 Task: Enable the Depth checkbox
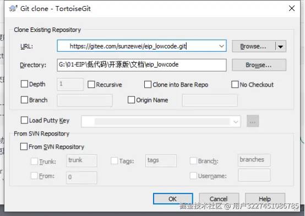24,84
